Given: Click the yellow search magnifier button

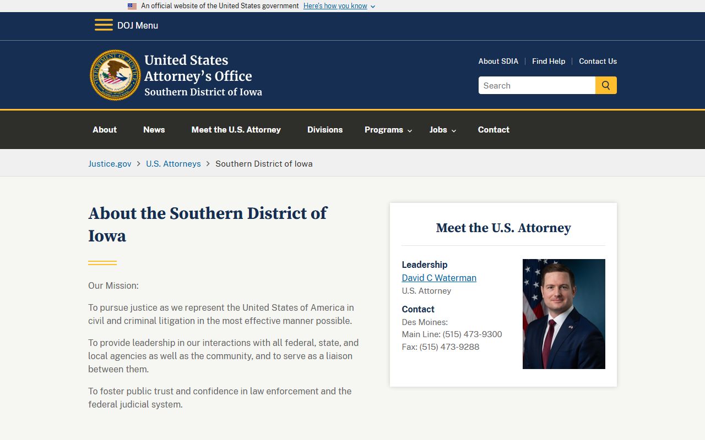Looking at the screenshot, I should click(606, 85).
